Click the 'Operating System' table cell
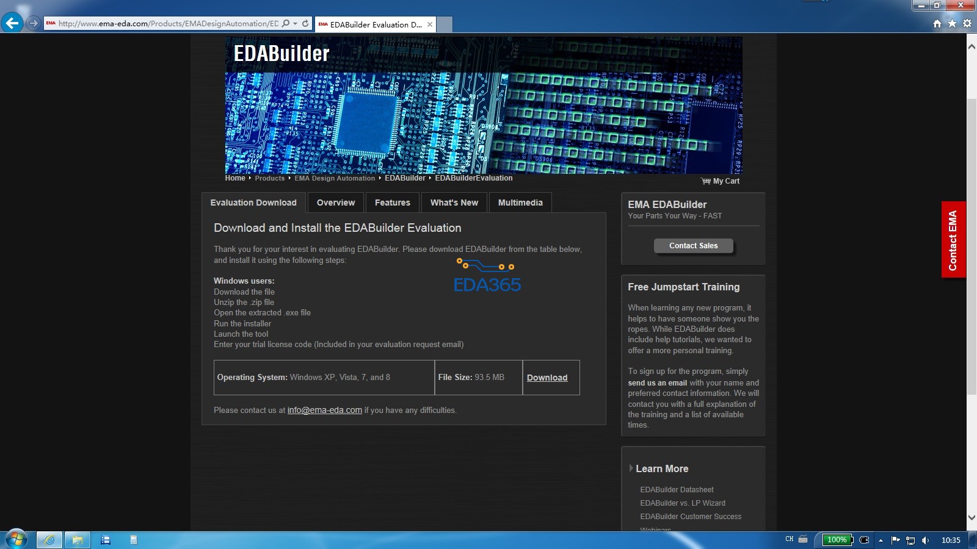 click(x=324, y=378)
